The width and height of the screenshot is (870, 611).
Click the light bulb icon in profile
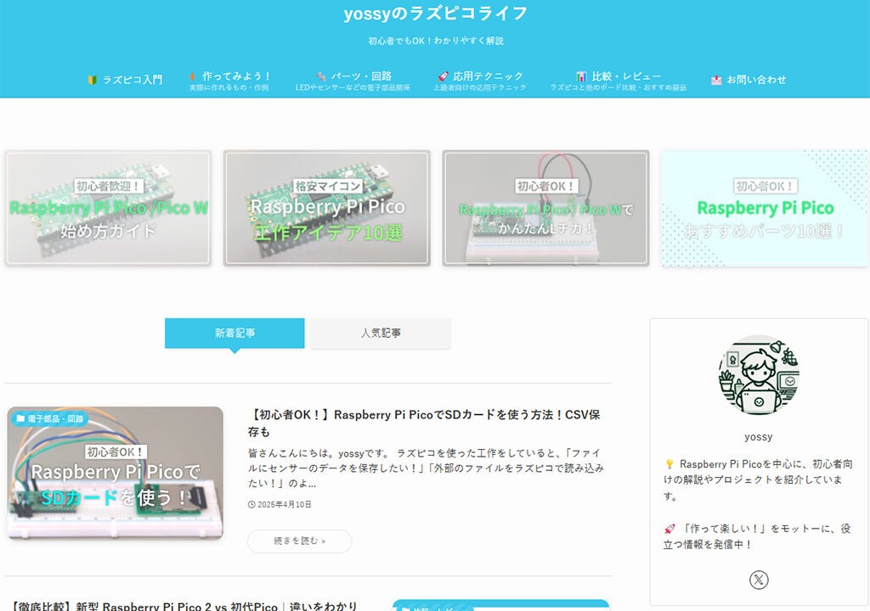click(x=669, y=464)
